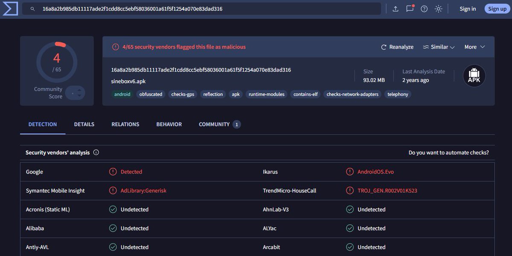The height and width of the screenshot is (256, 512).
Task: Click the Antiy-AVL Undetected check icon
Action: coord(113,247)
